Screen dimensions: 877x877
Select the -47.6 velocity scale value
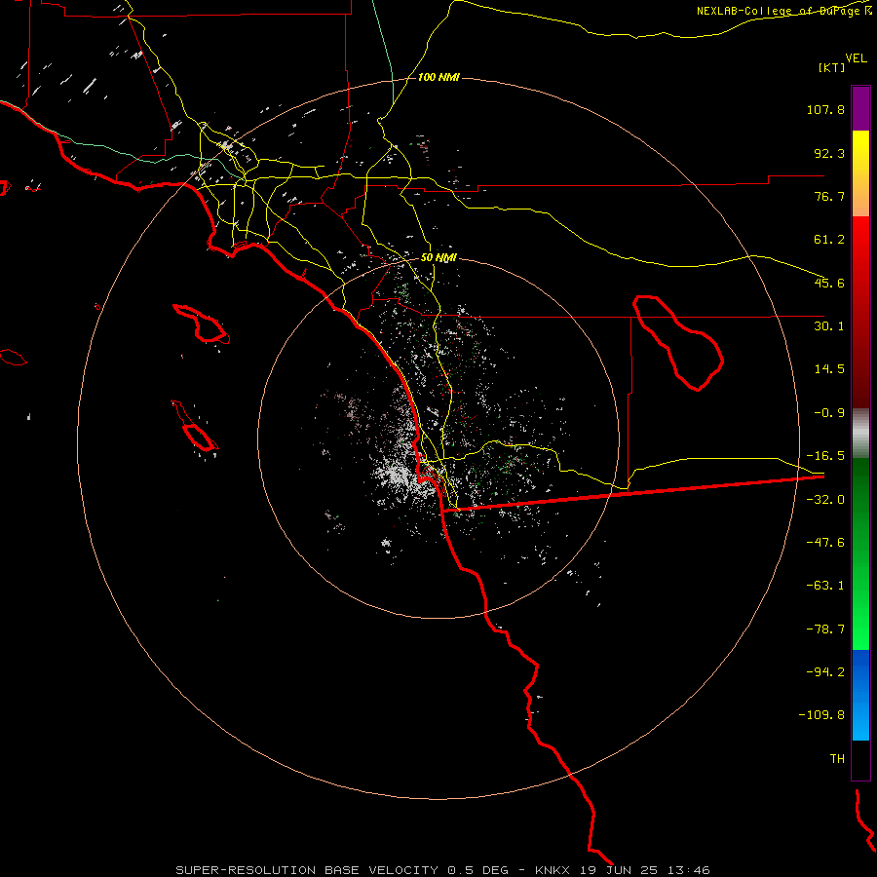click(825, 543)
